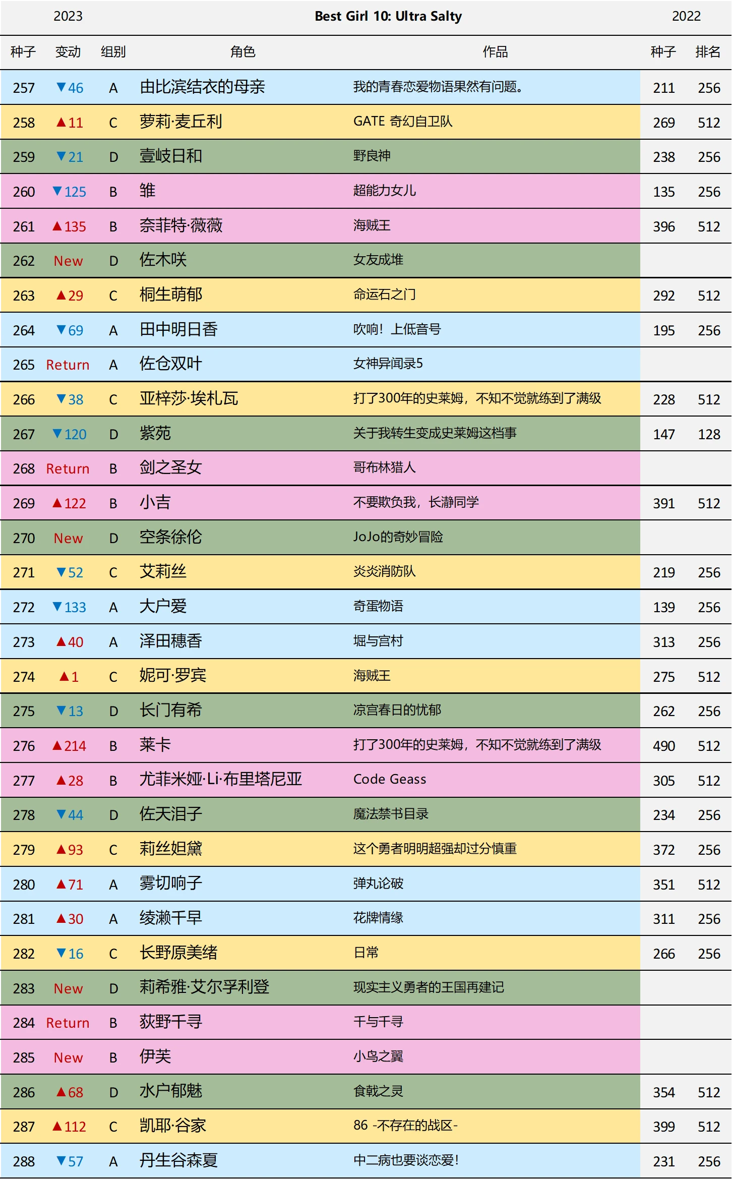Select character name '长野原美绪'

click(178, 953)
